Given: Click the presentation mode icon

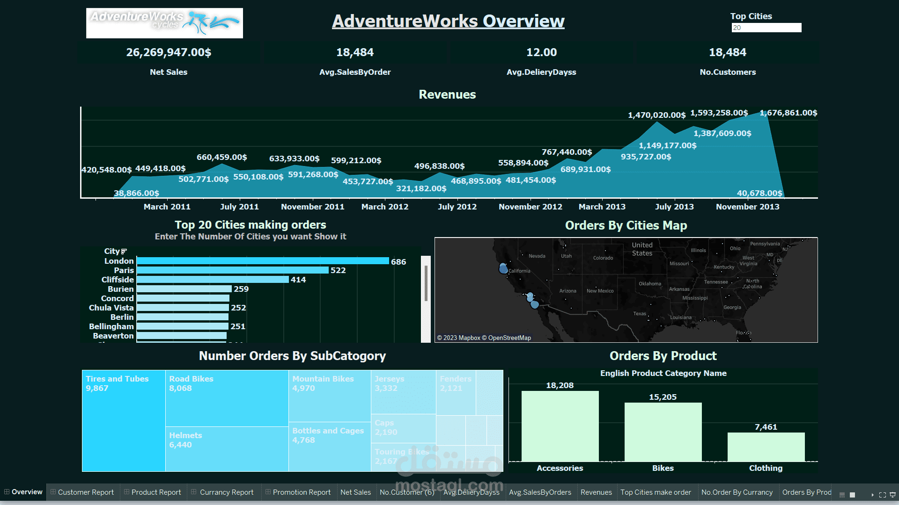Looking at the screenshot, I should click(x=892, y=495).
